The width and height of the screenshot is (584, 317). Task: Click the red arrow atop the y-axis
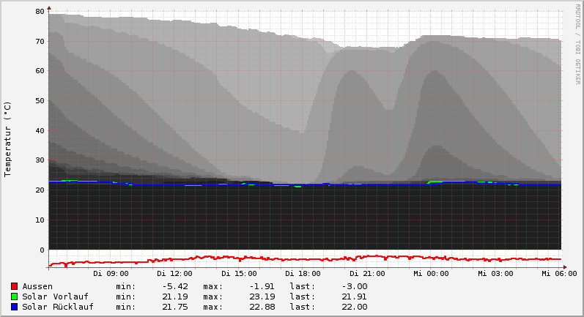tap(49, 7)
